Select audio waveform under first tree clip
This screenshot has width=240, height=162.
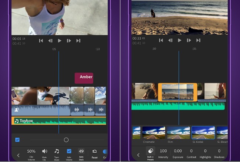(77, 110)
